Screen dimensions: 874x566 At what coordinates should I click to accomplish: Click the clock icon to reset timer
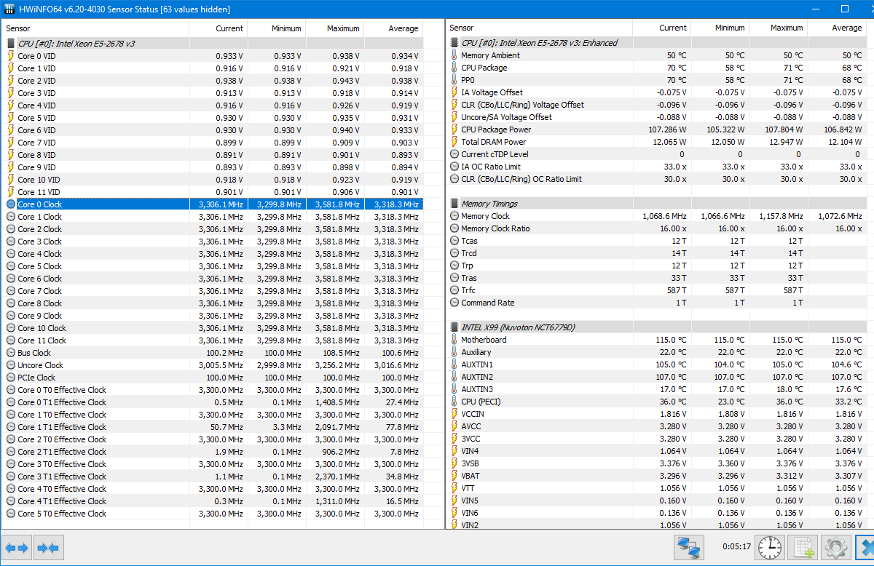click(x=769, y=547)
